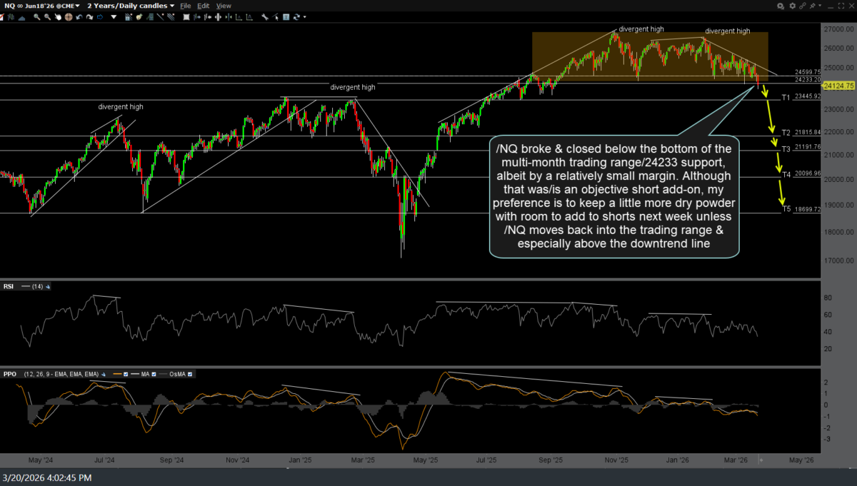Open the wrench configuration tool
The image size is (857, 486).
(264, 16)
